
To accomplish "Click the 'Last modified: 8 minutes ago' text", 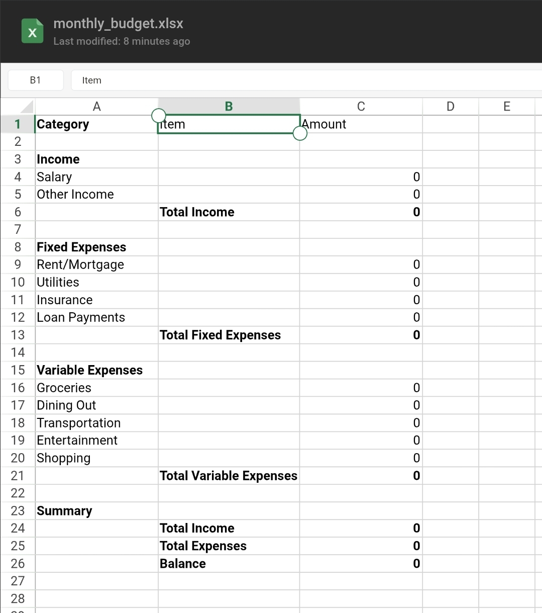I will pyautogui.click(x=122, y=41).
